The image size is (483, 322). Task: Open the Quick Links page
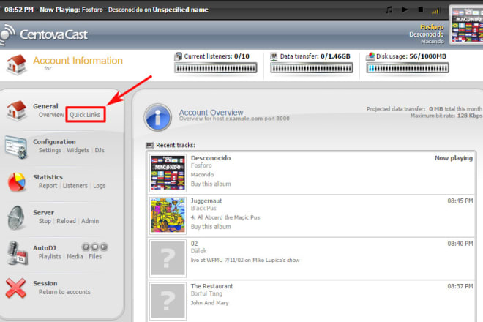(85, 115)
